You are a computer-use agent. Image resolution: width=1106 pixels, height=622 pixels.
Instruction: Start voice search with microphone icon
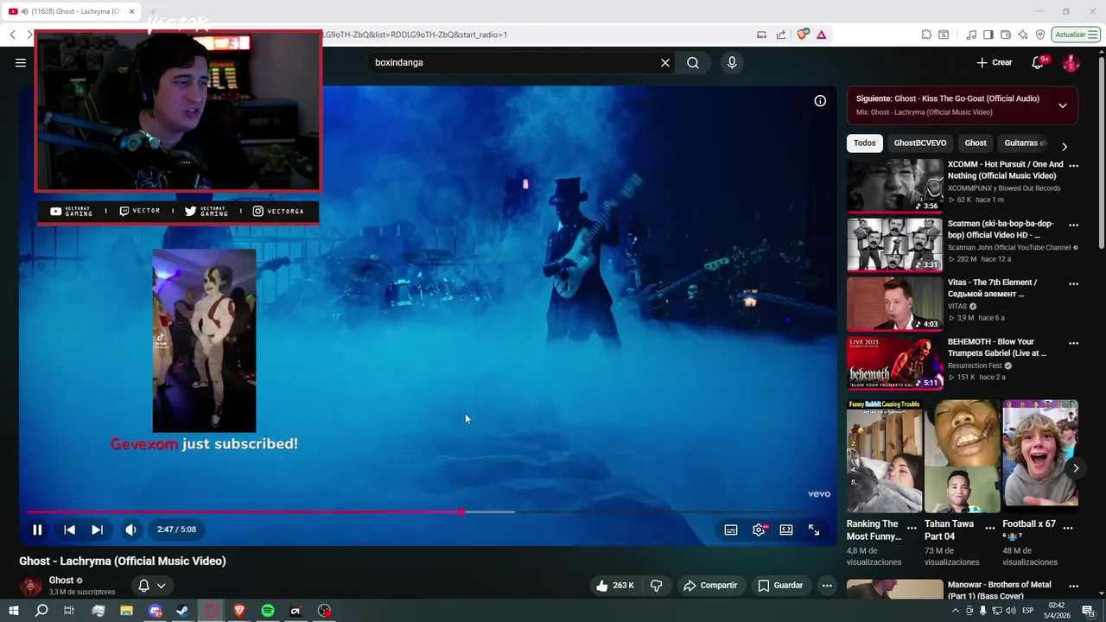(x=732, y=62)
